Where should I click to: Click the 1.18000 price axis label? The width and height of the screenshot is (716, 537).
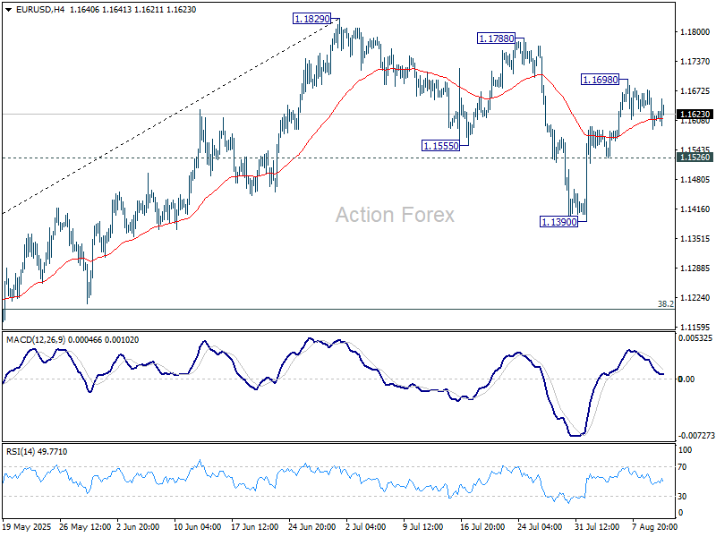pos(693,32)
